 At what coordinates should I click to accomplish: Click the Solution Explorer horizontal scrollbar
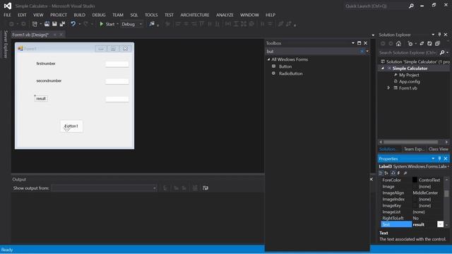click(410, 142)
